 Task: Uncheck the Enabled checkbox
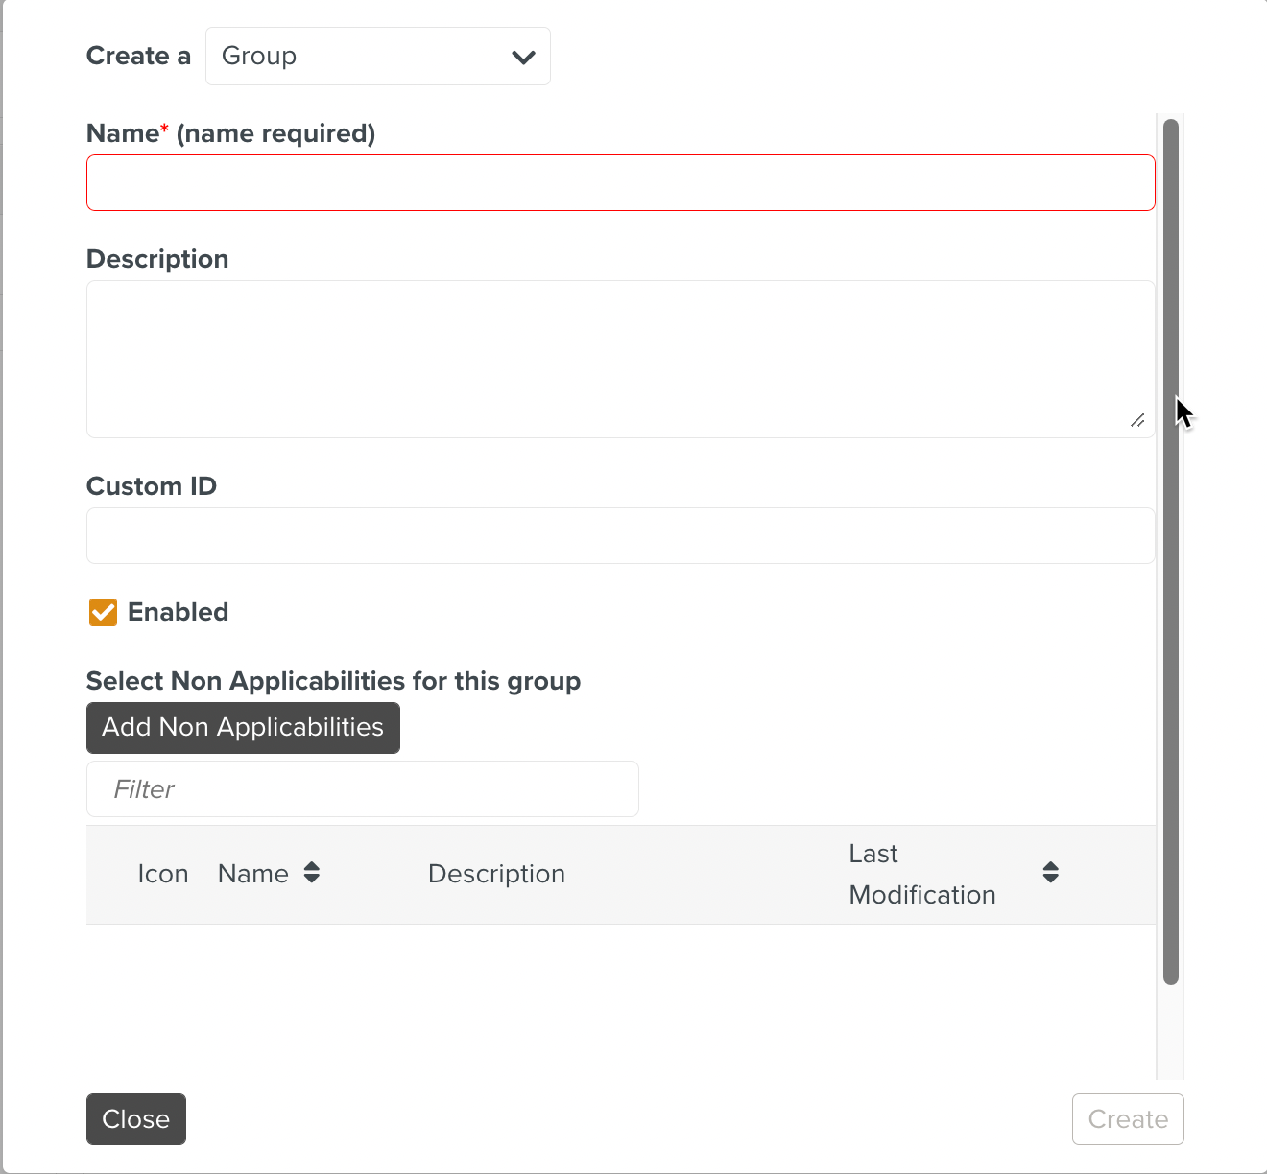[103, 613]
